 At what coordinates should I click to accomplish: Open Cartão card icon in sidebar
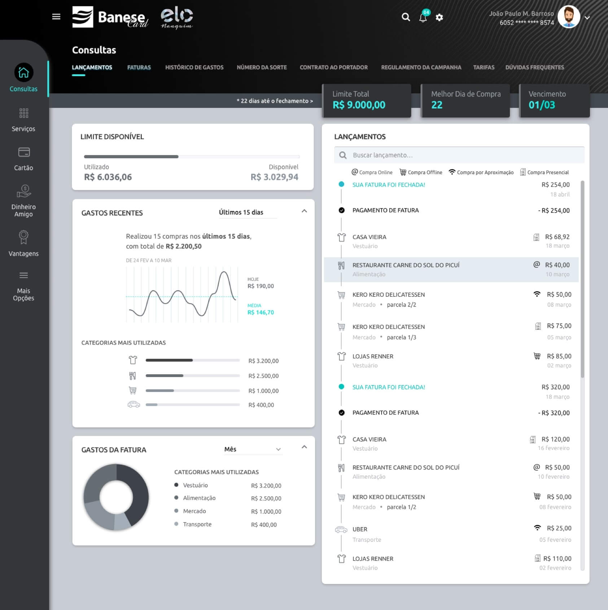[24, 152]
